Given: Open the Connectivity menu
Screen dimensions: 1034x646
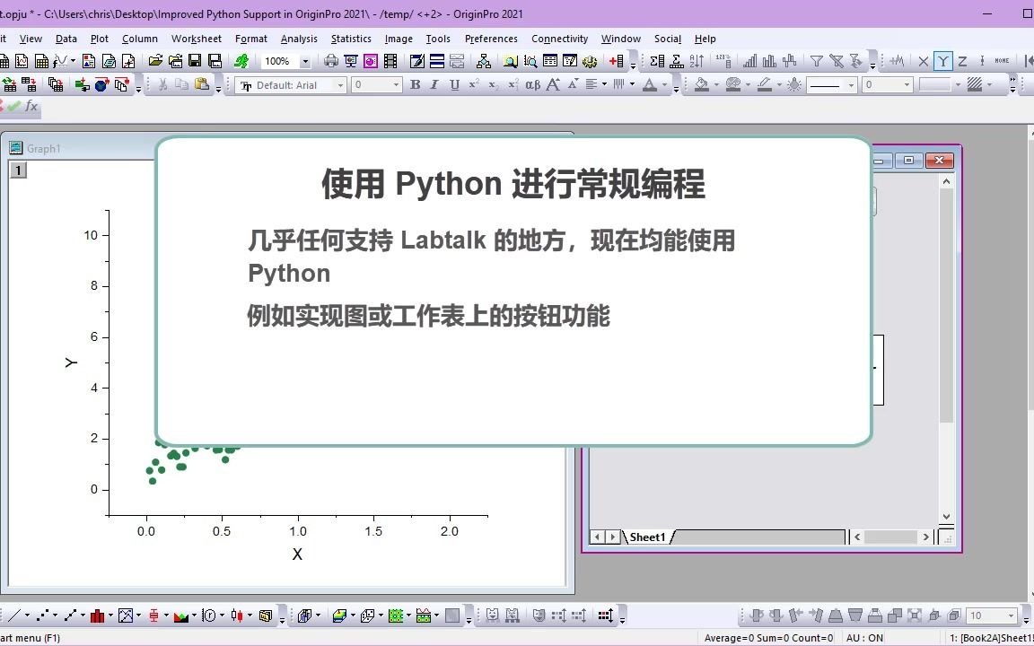Looking at the screenshot, I should click(559, 39).
